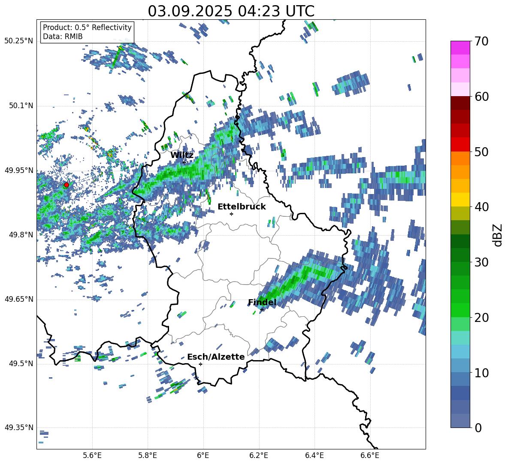The width and height of the screenshot is (508, 464).
Task: Click 'Product: 0.5° Reflectivity' legend text
Action: click(87, 27)
